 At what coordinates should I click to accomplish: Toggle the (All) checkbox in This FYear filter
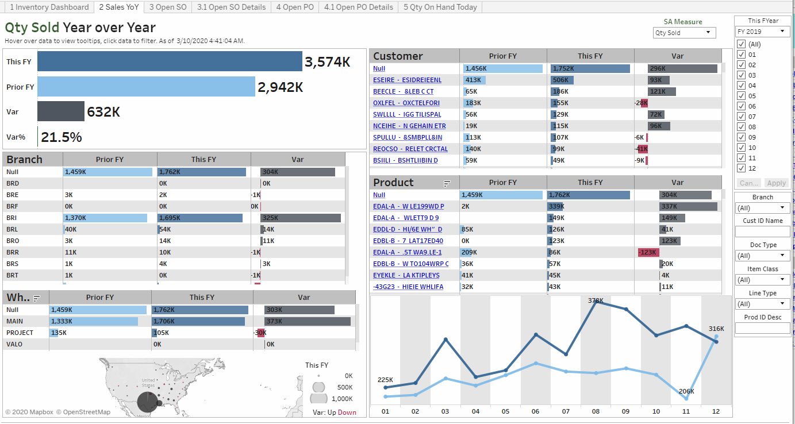[742, 44]
